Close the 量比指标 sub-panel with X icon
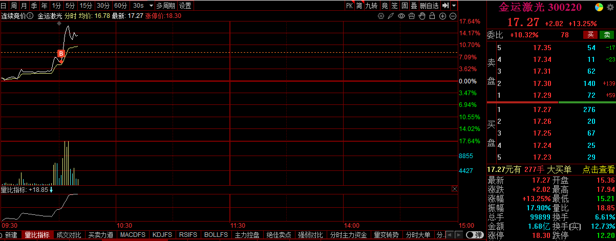 [x=454, y=189]
